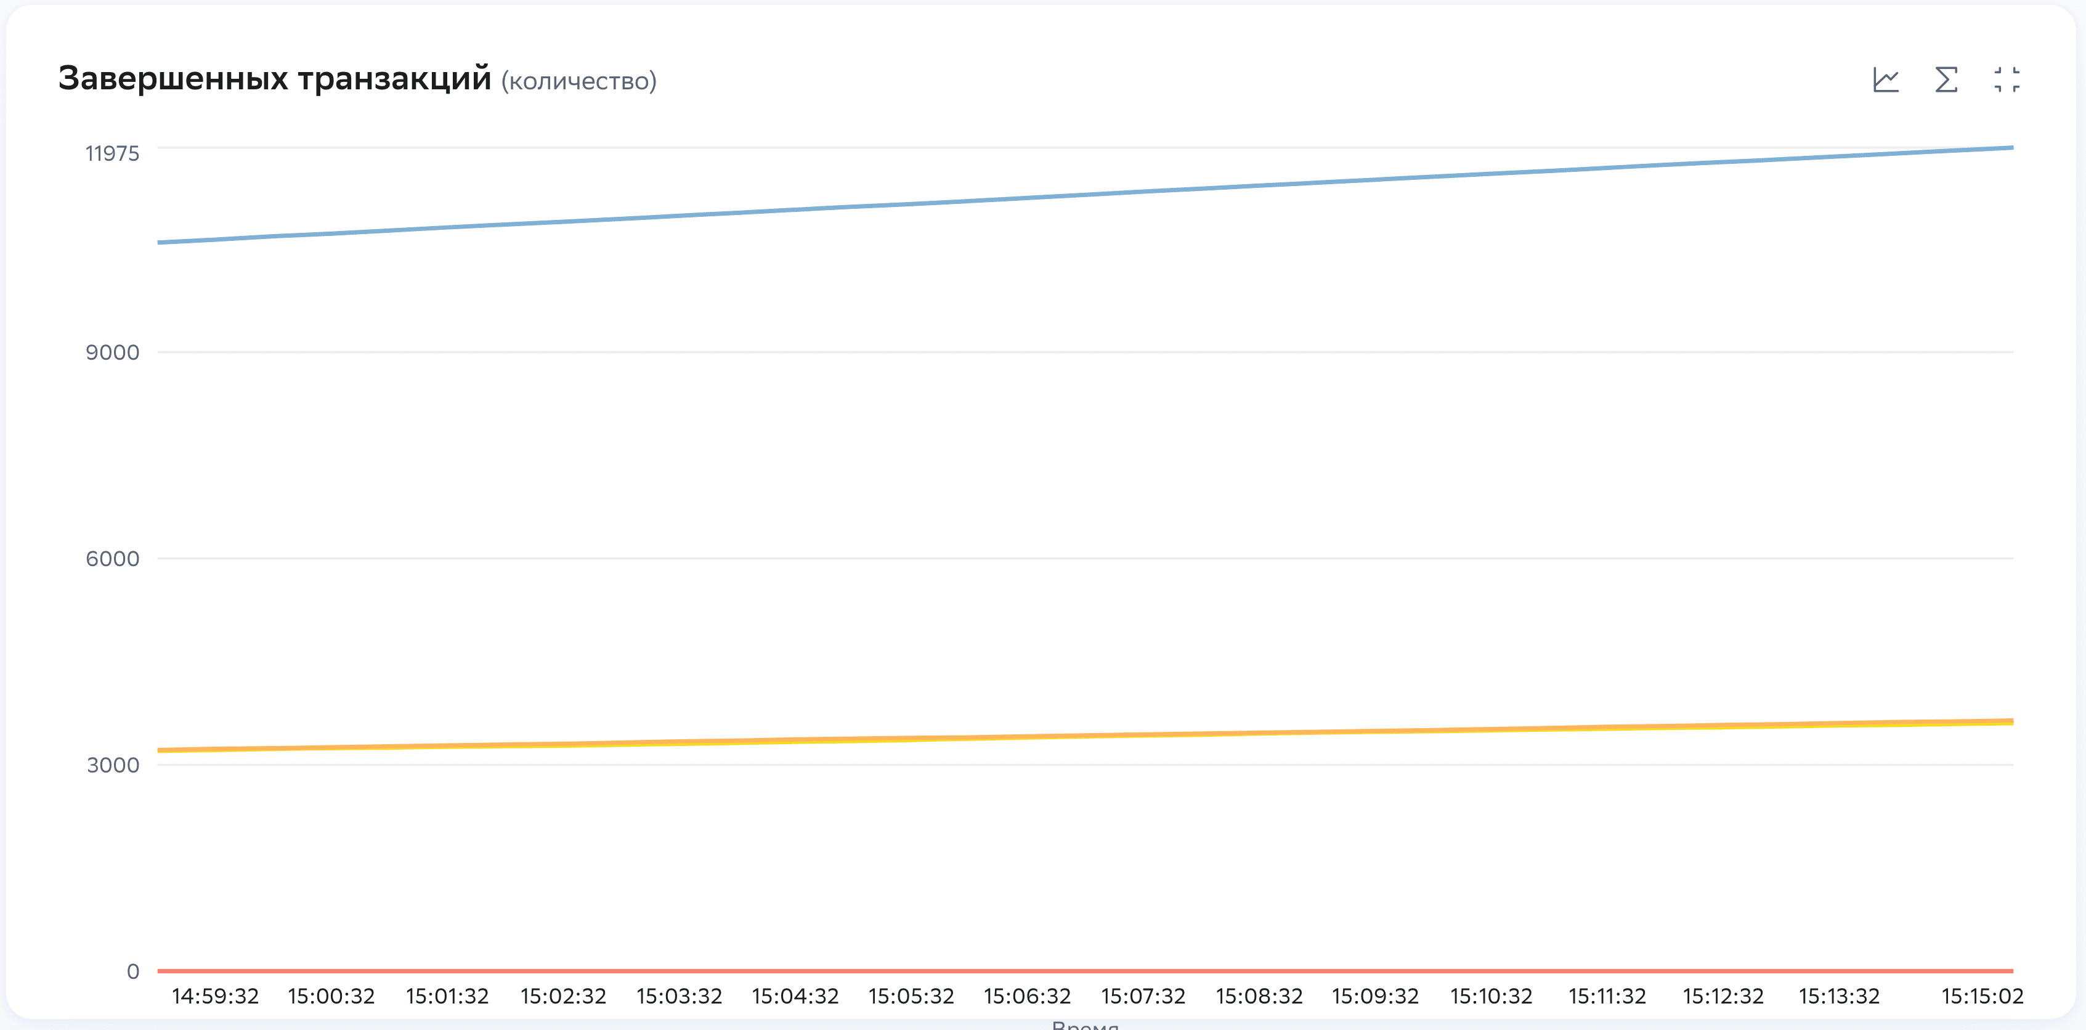Click the 15:10:32 time tick
The width and height of the screenshot is (2086, 1030).
pos(1491,996)
